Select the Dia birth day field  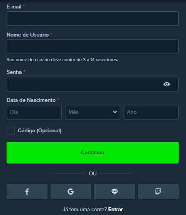[x=34, y=112]
